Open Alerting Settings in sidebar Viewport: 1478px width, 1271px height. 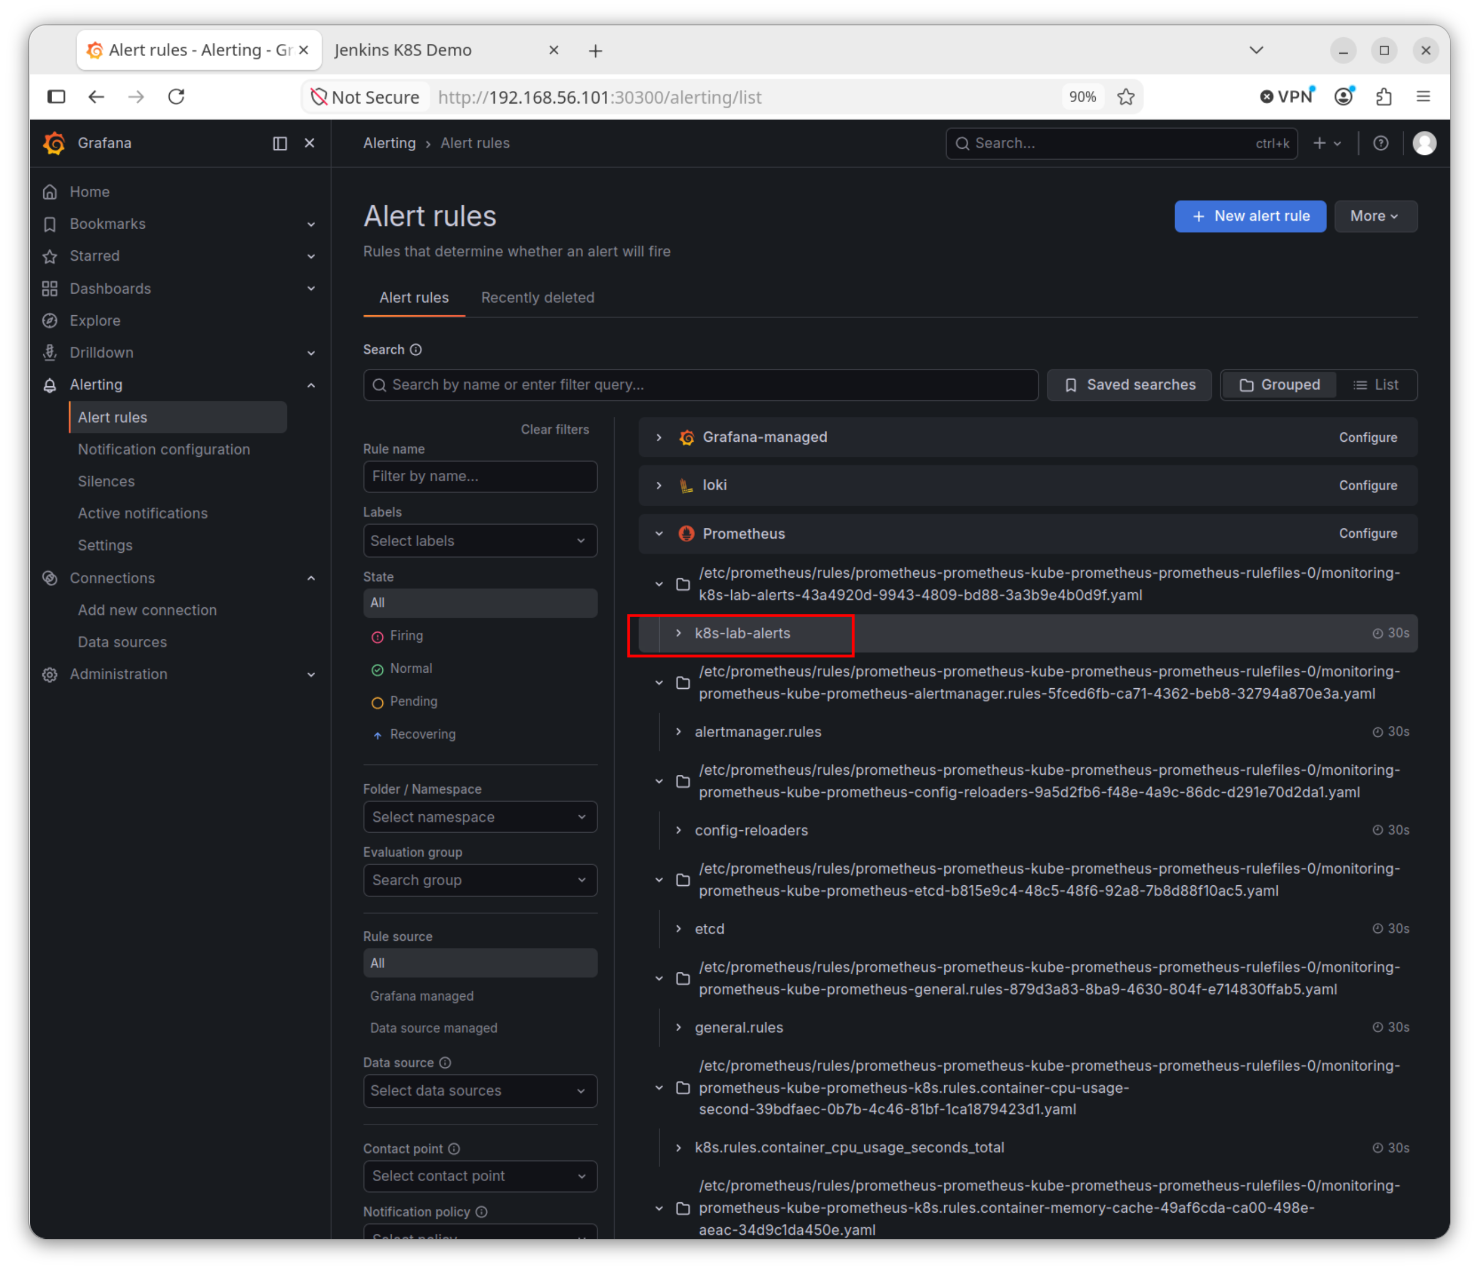105,546
